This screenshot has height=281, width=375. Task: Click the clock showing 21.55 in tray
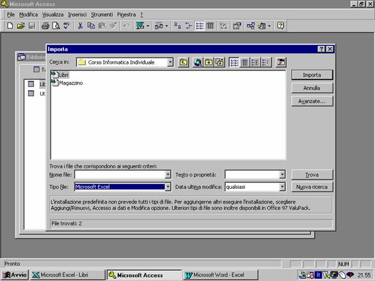[364, 275]
